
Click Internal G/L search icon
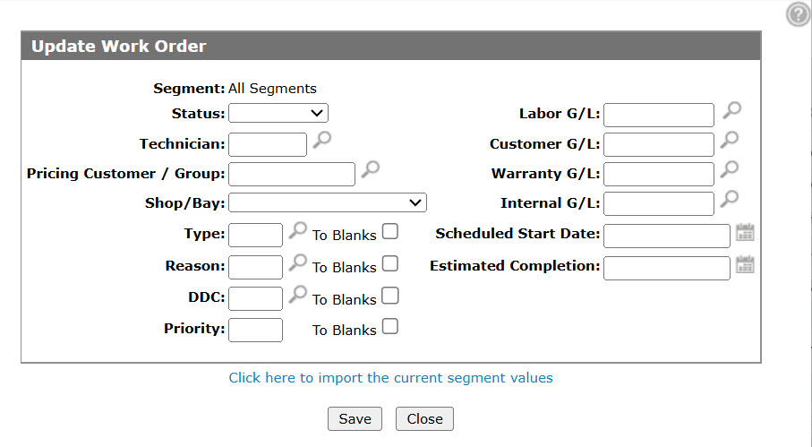tap(731, 198)
